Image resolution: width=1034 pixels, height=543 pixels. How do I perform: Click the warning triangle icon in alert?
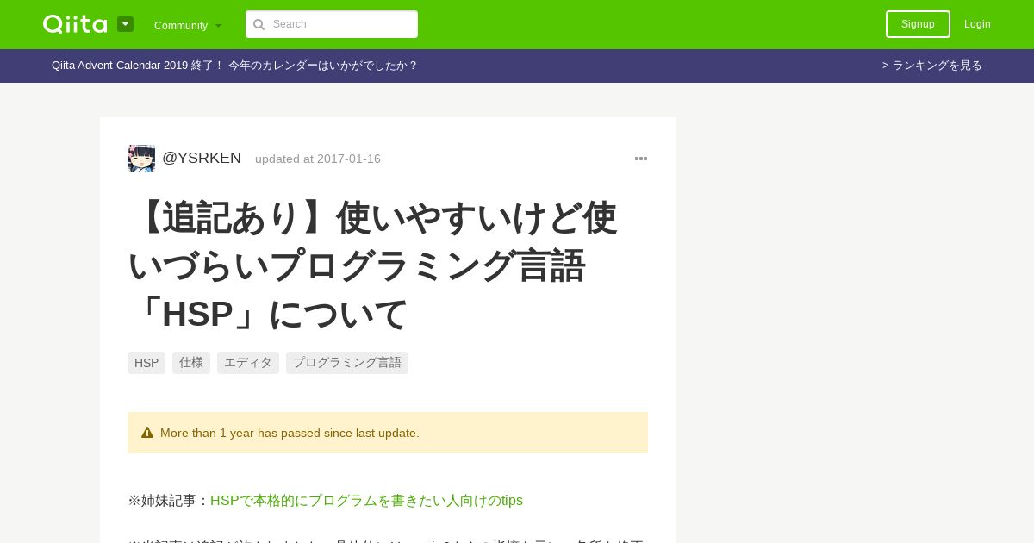147,433
